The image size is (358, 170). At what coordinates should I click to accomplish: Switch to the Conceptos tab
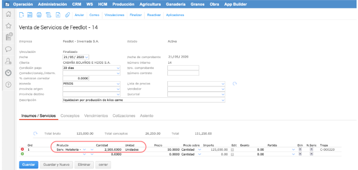point(70,116)
